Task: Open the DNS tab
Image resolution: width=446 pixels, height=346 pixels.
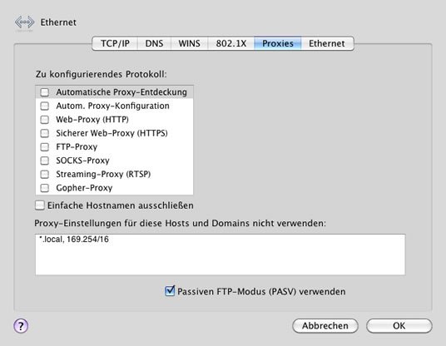Action: point(154,43)
